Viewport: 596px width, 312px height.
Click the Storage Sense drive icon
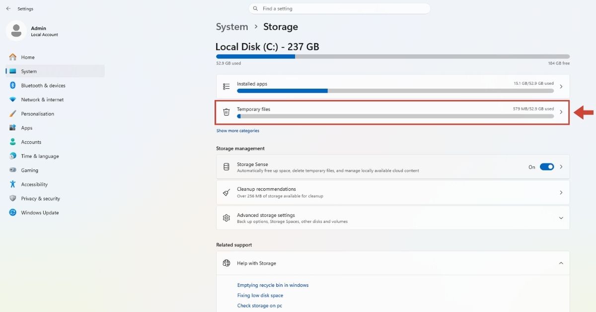click(226, 167)
